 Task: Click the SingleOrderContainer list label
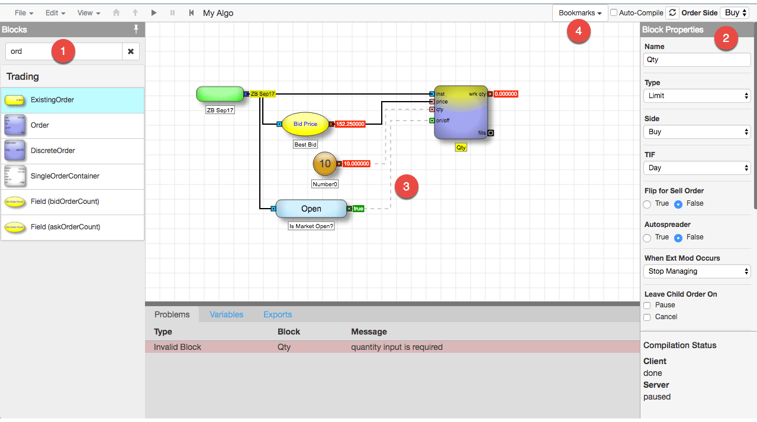click(65, 176)
